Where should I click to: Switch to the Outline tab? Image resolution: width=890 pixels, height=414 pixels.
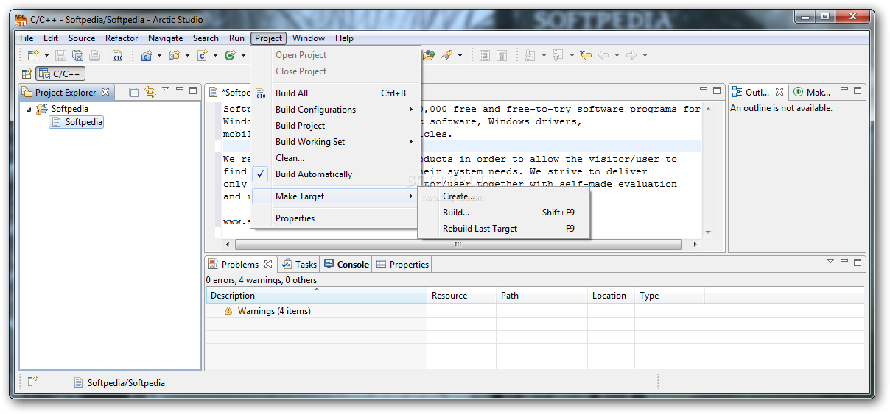[758, 92]
